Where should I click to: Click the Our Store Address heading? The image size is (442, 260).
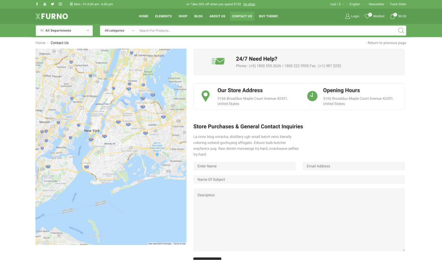click(x=240, y=90)
